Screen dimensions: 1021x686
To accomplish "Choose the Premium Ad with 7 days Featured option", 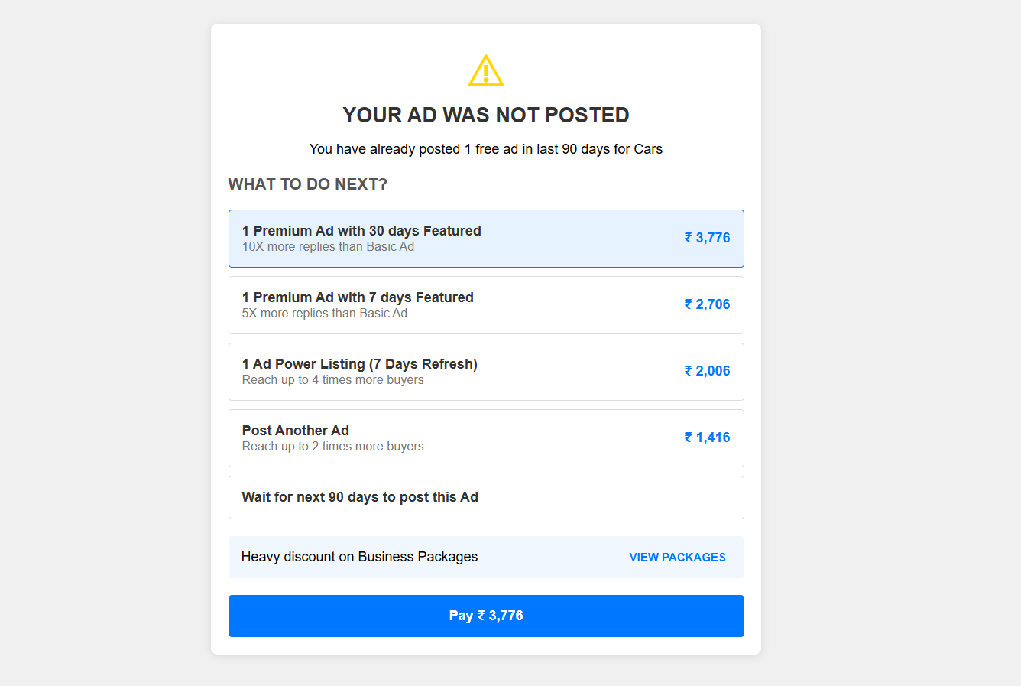I will click(358, 297).
